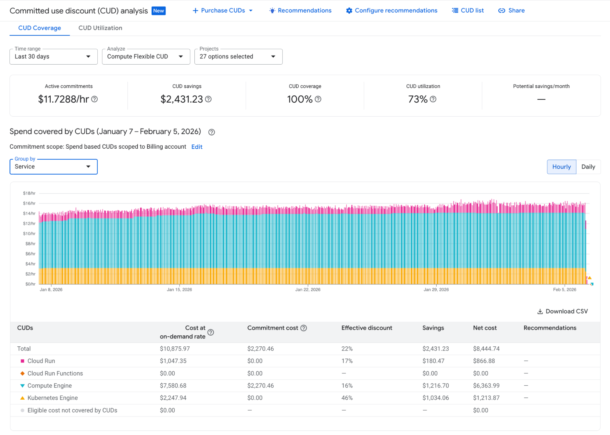Share the analysis using the link icon
610x435 pixels.
[501, 10]
